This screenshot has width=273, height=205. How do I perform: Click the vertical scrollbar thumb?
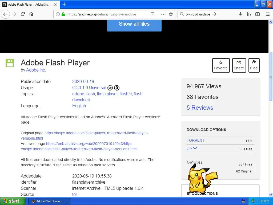tap(271, 77)
